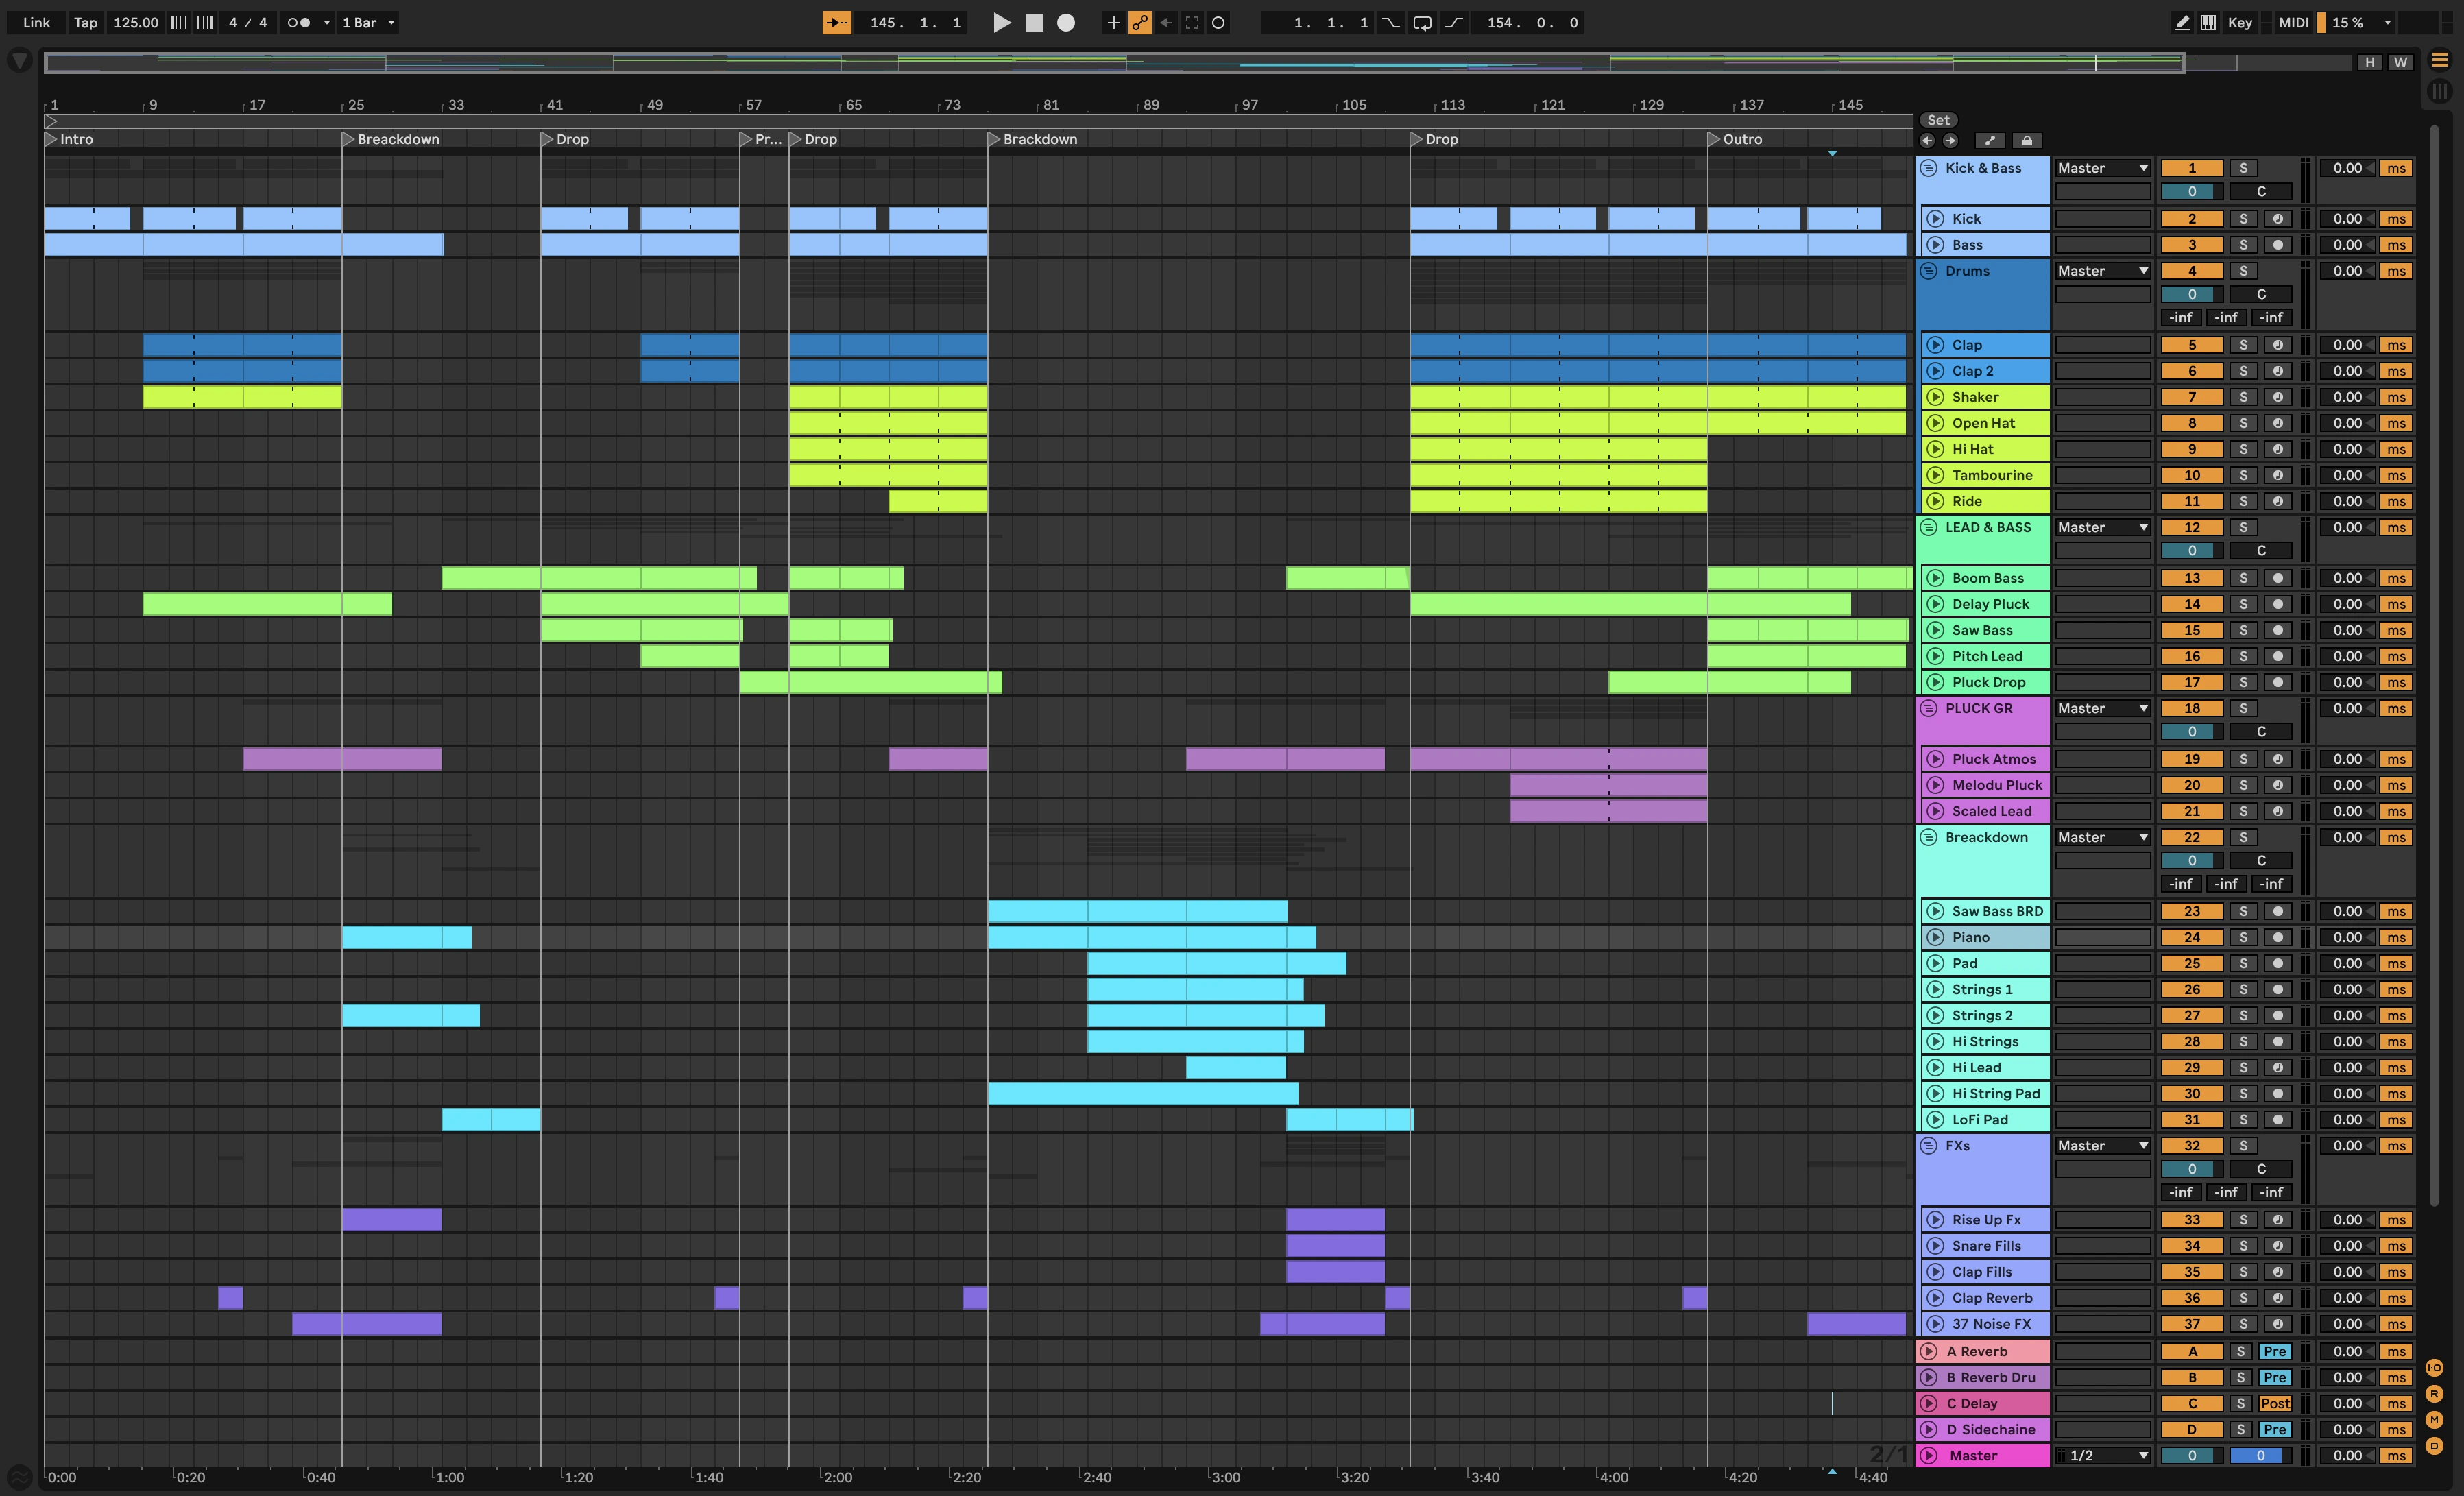Enable Punch-Out switch

1454,22
